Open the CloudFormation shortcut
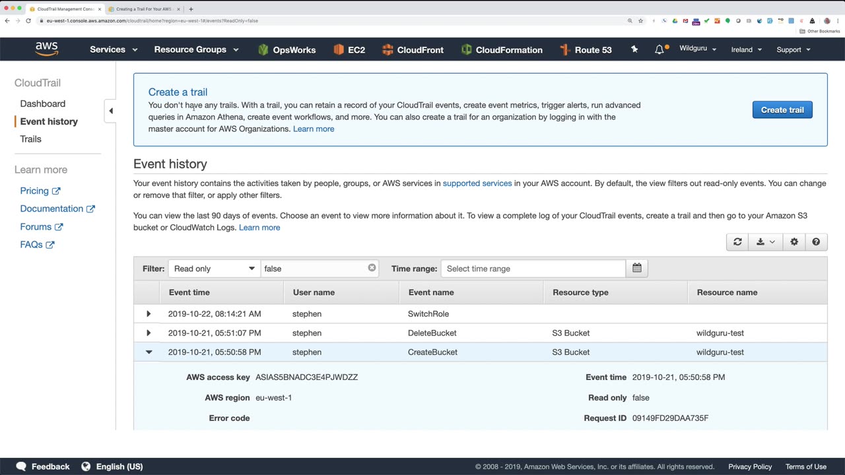The image size is (845, 475). [x=502, y=49]
